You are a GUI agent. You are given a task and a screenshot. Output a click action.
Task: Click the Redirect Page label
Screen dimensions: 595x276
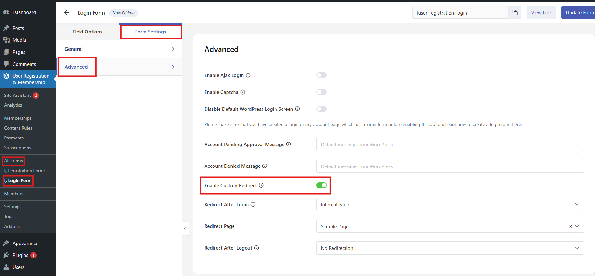(220, 226)
